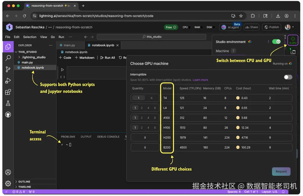Open main.py in the Explorer tree
The height and width of the screenshot is (196, 303).
[27, 63]
